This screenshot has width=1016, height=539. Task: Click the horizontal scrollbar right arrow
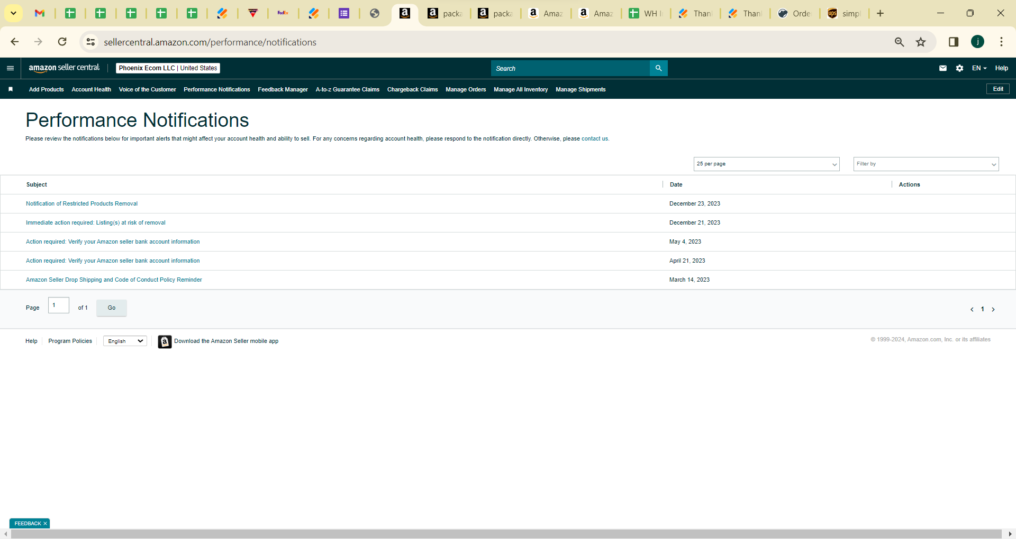coord(1010,534)
